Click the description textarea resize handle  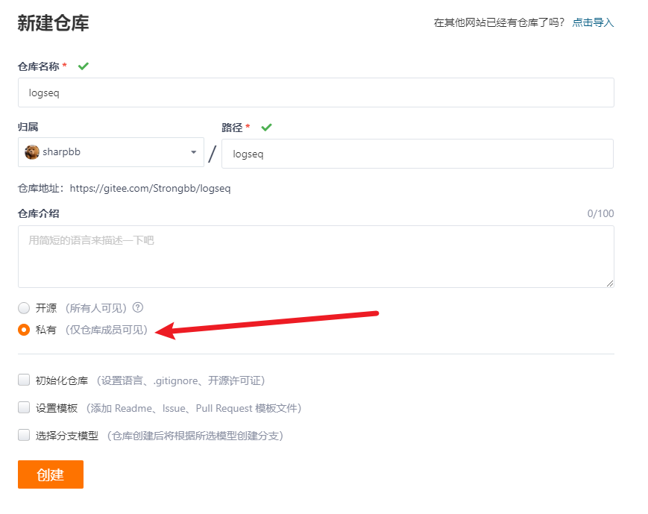coord(610,283)
